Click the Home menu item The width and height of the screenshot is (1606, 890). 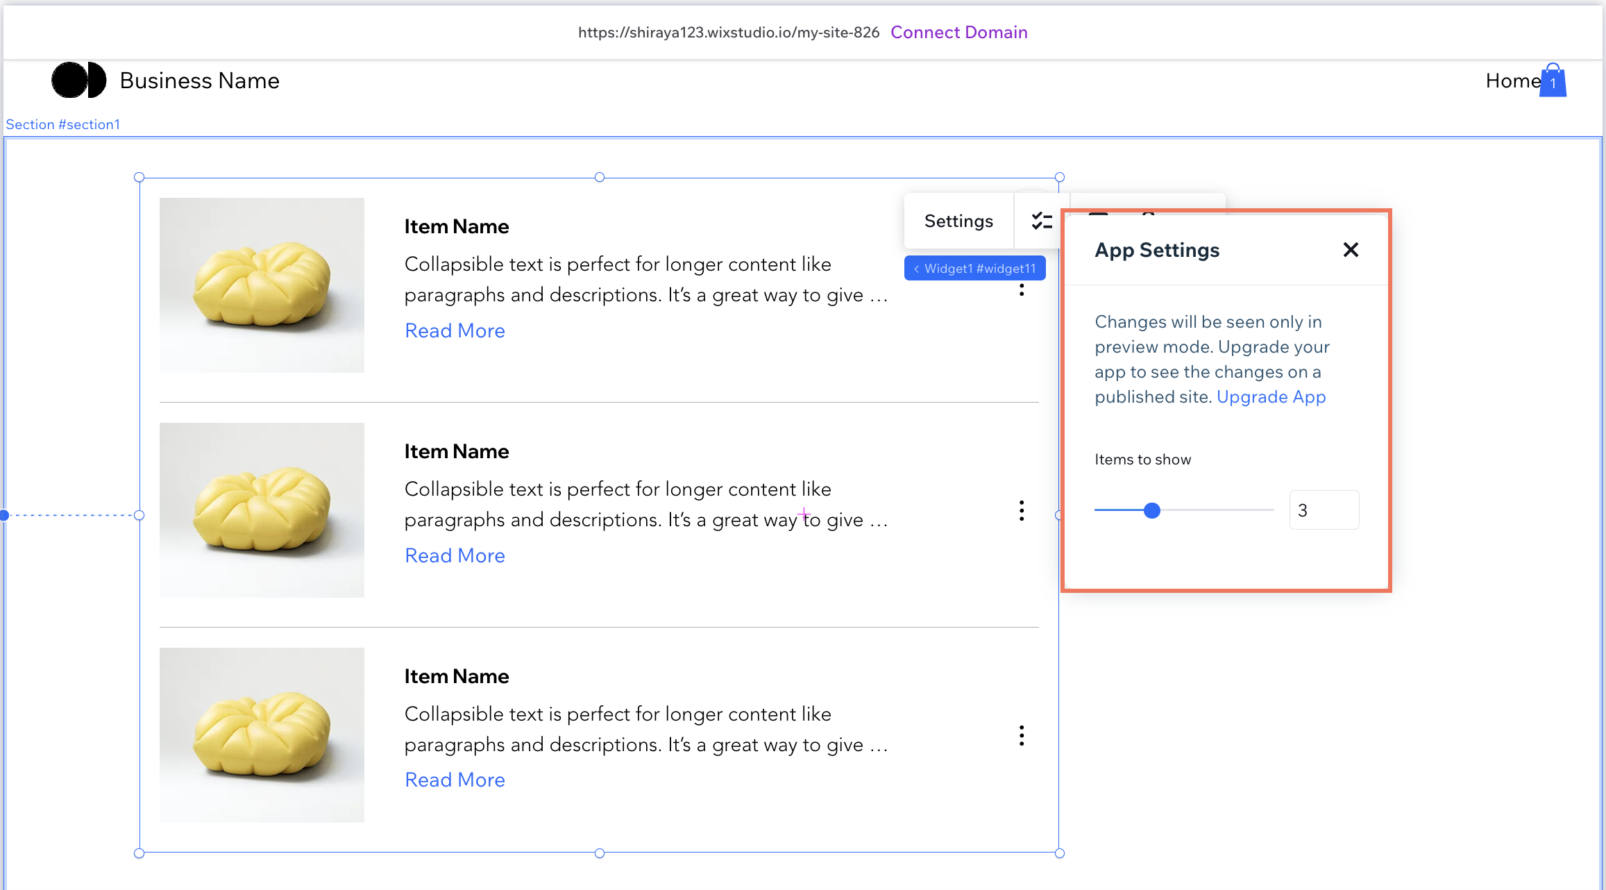pos(1512,81)
